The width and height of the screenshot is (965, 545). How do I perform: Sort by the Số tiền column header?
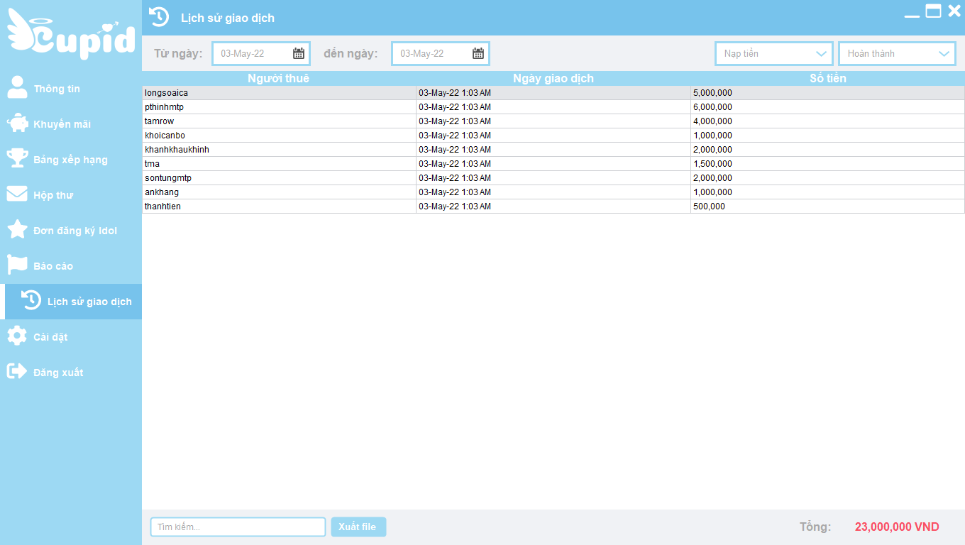click(827, 78)
